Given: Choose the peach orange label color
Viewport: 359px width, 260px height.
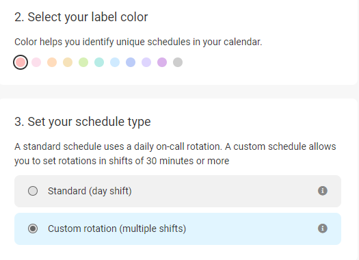Looking at the screenshot, I should tap(52, 62).
